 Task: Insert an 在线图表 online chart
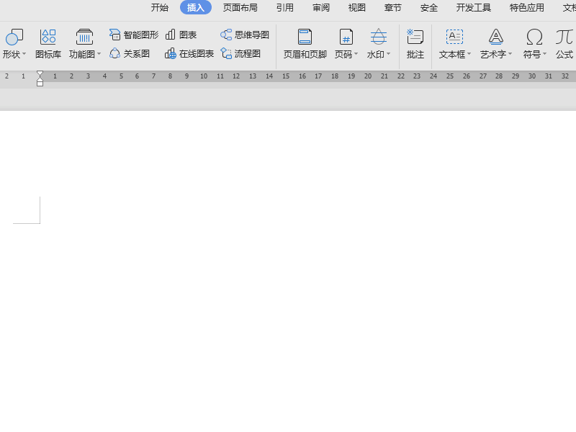click(x=189, y=53)
